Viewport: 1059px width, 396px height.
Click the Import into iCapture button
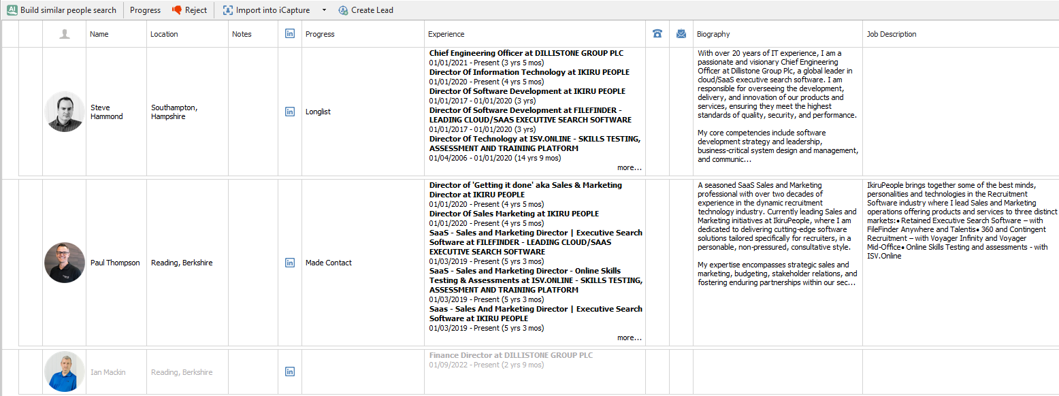266,10
